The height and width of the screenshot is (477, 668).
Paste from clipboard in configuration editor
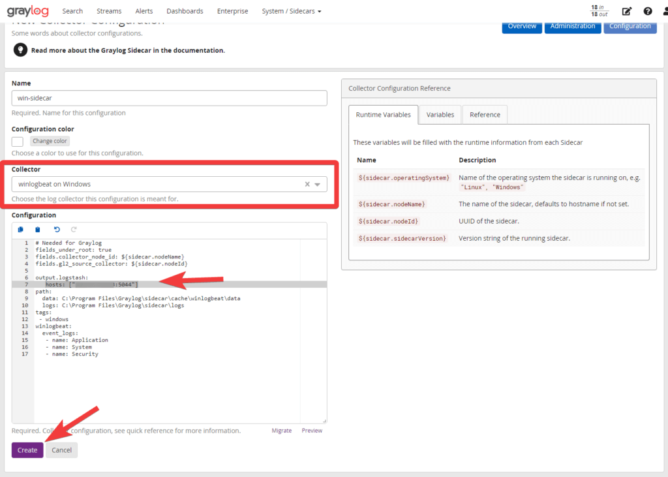point(37,229)
